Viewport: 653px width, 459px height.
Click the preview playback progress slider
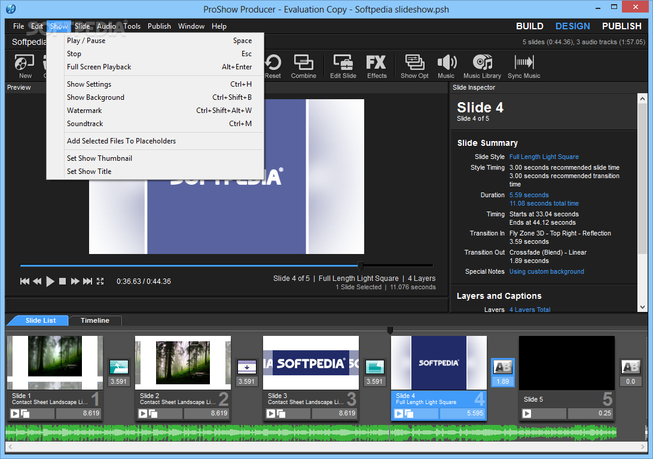click(227, 265)
